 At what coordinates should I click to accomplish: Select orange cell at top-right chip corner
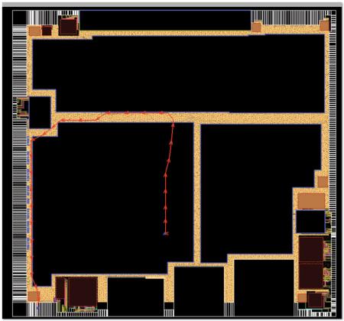click(325, 25)
